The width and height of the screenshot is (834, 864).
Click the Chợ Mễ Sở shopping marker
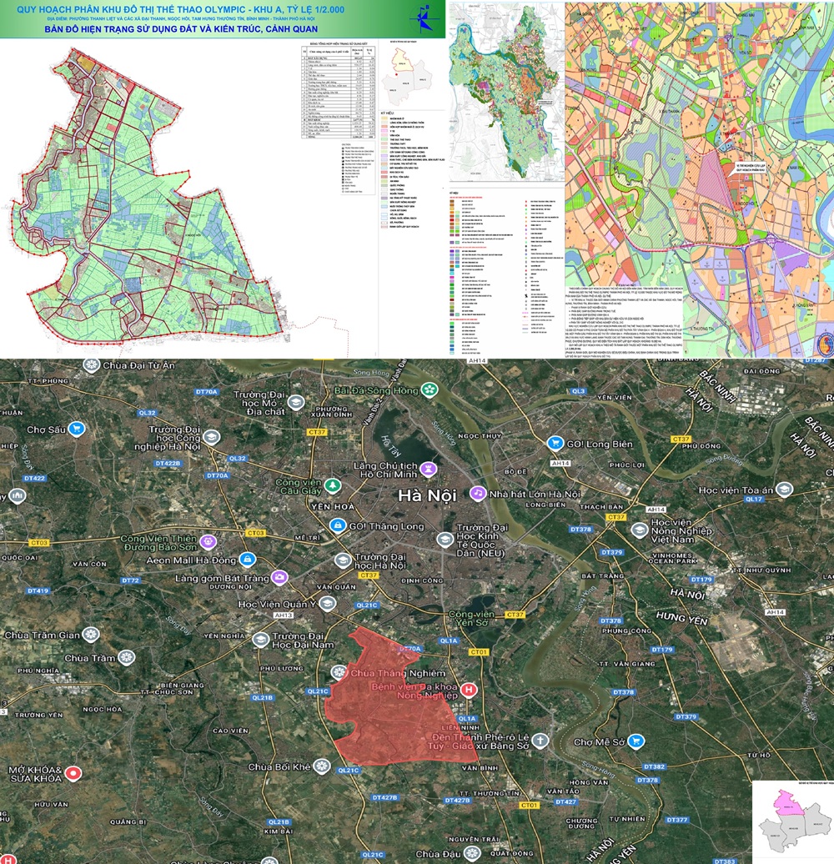[636, 741]
